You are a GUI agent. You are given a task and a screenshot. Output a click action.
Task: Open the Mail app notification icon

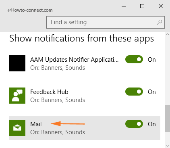pos(17,128)
